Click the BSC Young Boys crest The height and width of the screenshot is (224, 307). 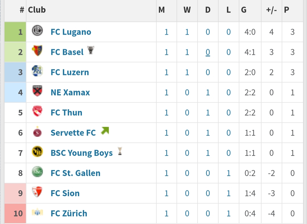[x=37, y=152]
